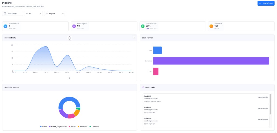277x133 pixels.
Task: Click the pink Lost funnel bar
Action: pyautogui.click(x=156, y=71)
